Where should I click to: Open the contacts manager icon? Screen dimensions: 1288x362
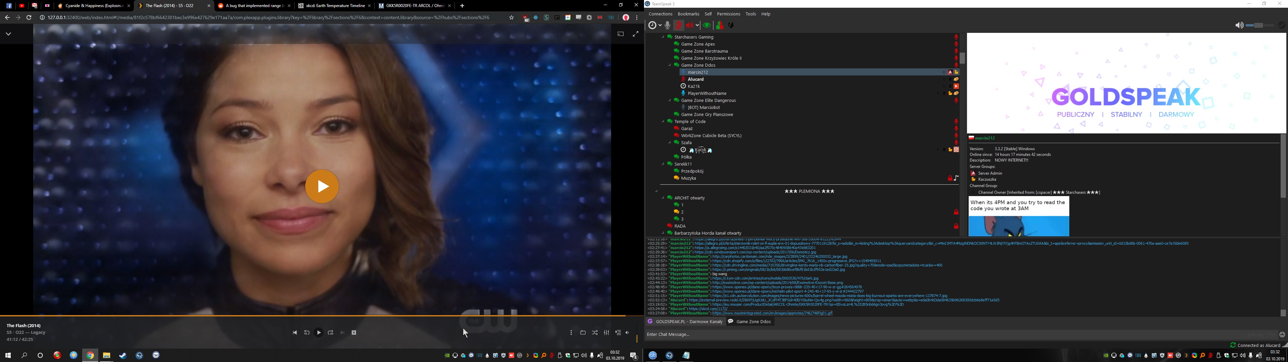coord(720,25)
